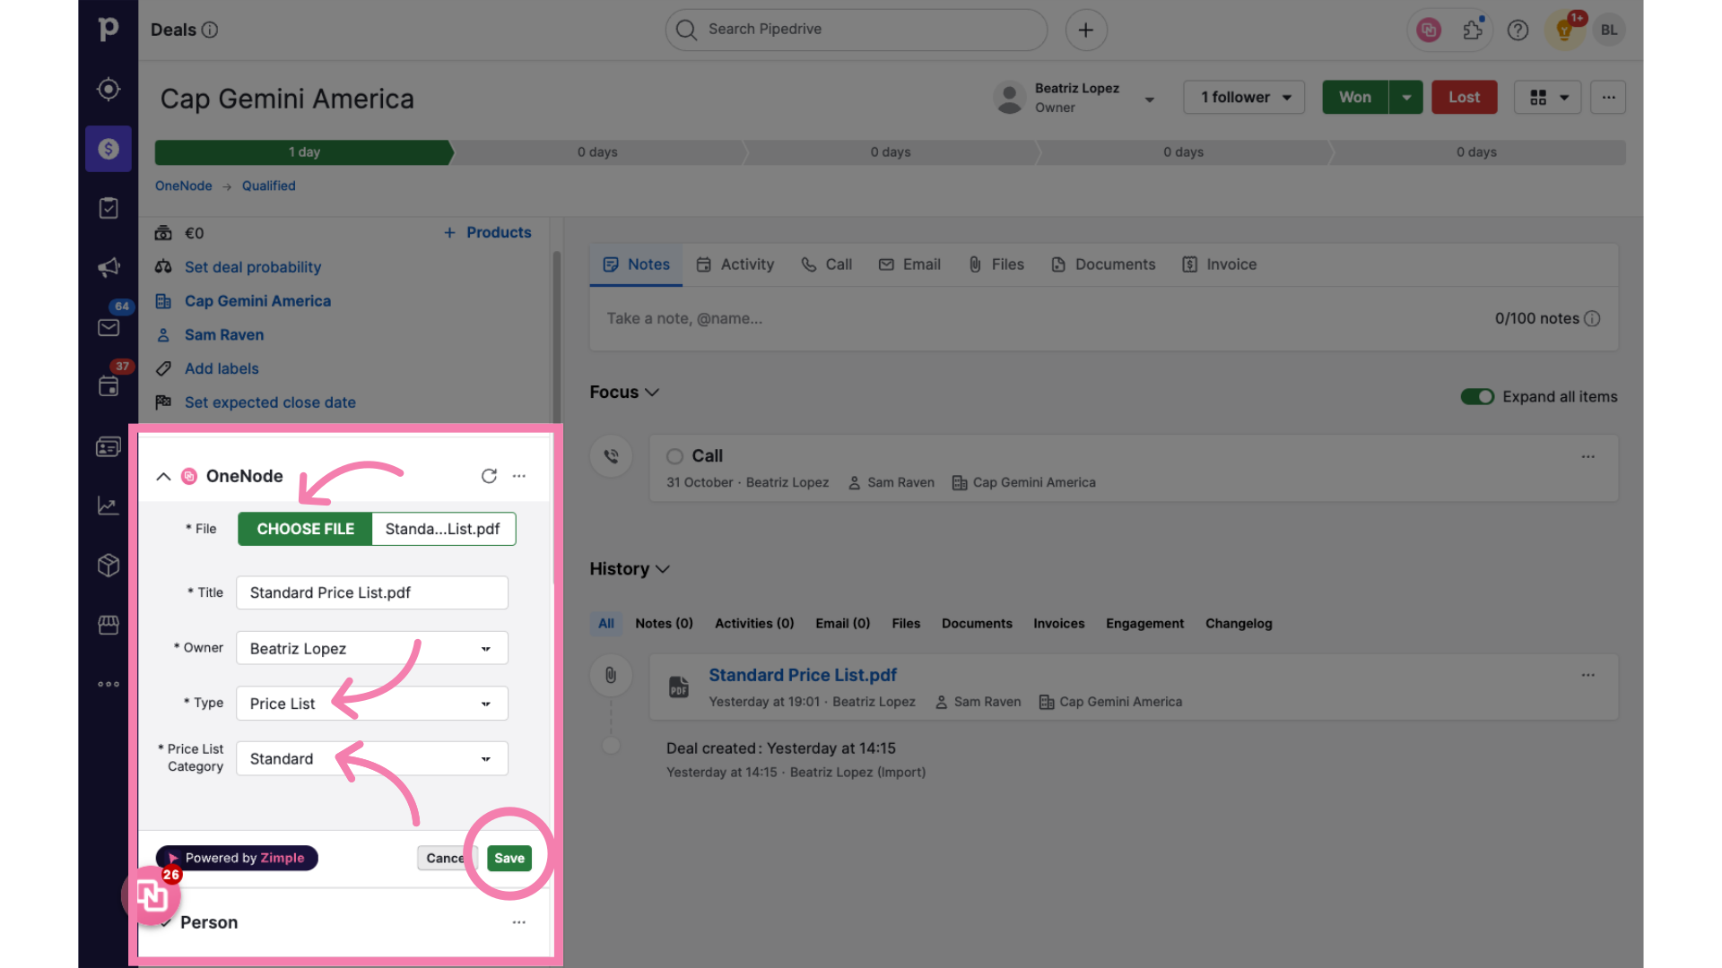Open Standard Price List.pdf row options
1722x968 pixels.
pos(1588,675)
